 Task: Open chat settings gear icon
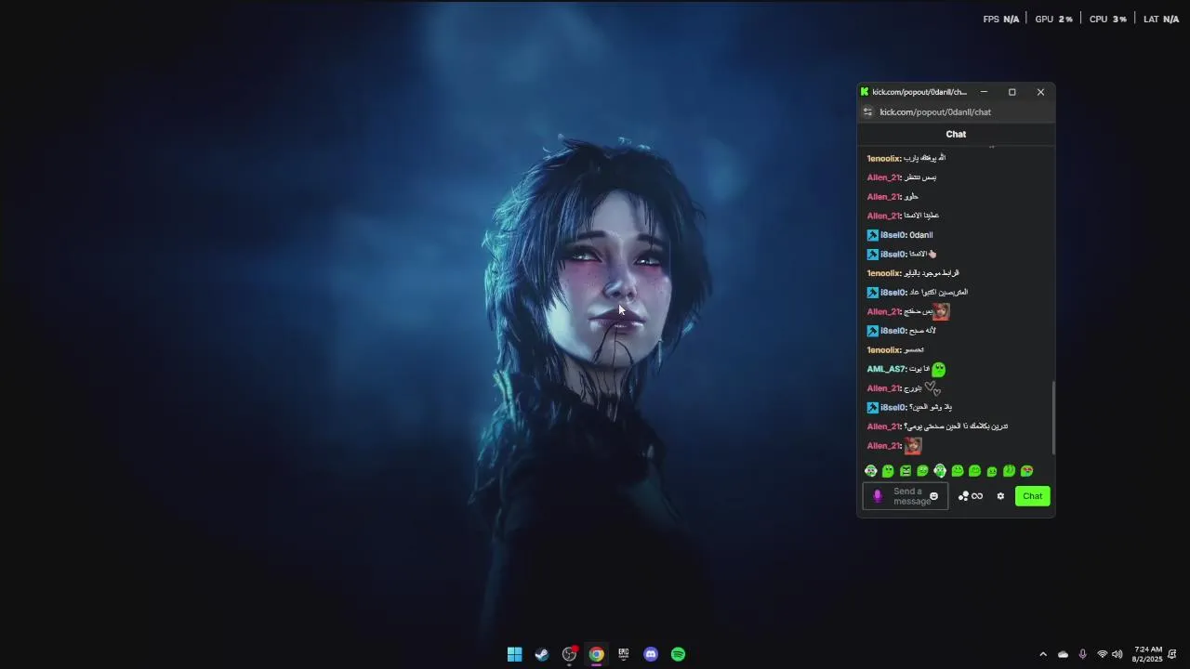1000,496
